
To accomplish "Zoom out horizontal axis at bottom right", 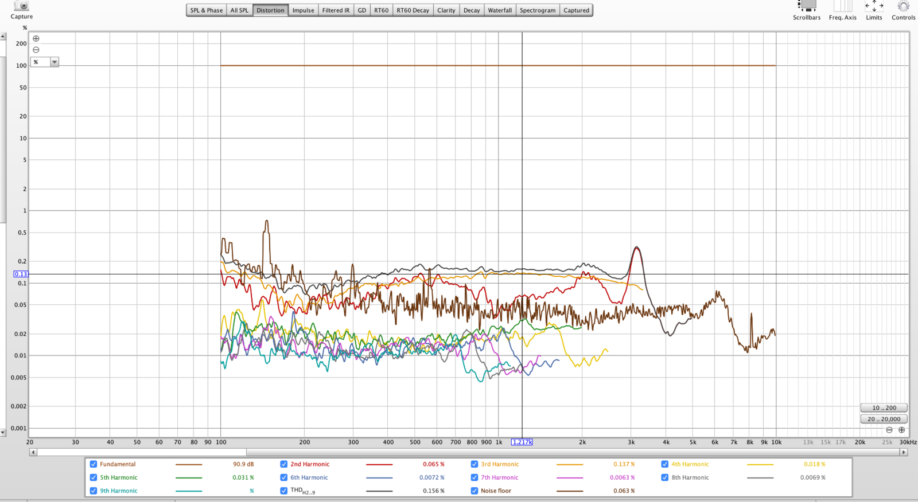I will 889,430.
